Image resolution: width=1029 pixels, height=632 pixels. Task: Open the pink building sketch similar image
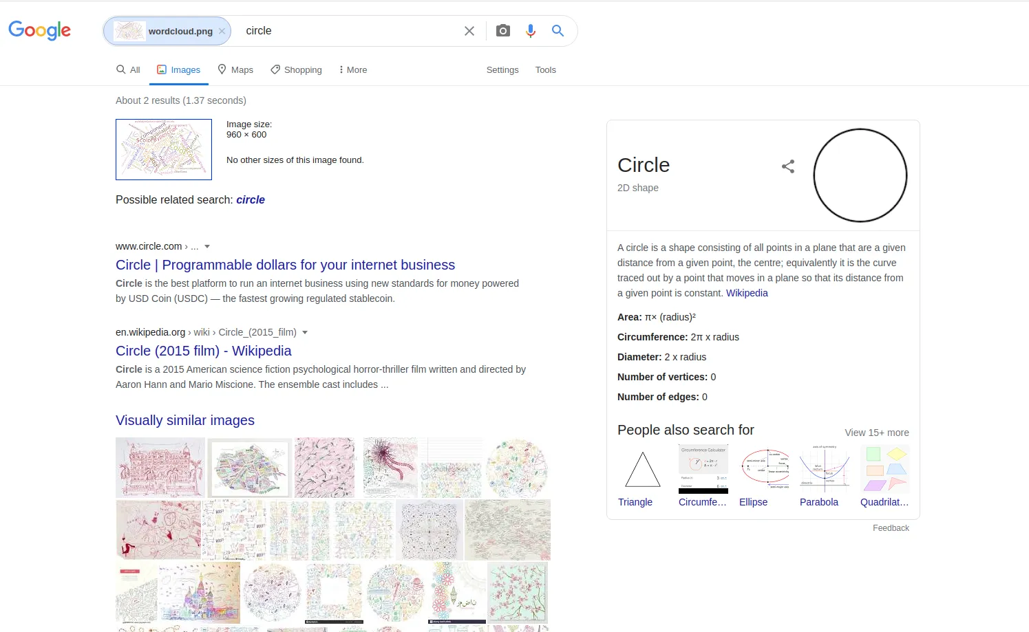pyautogui.click(x=160, y=468)
